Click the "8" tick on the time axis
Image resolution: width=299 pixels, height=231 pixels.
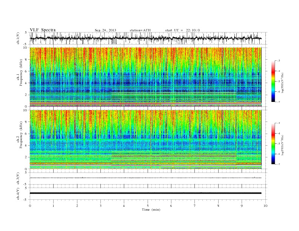[218, 206]
